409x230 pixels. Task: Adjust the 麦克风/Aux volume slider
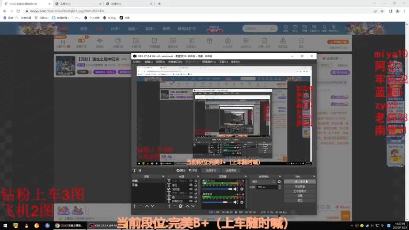[x=217, y=189]
